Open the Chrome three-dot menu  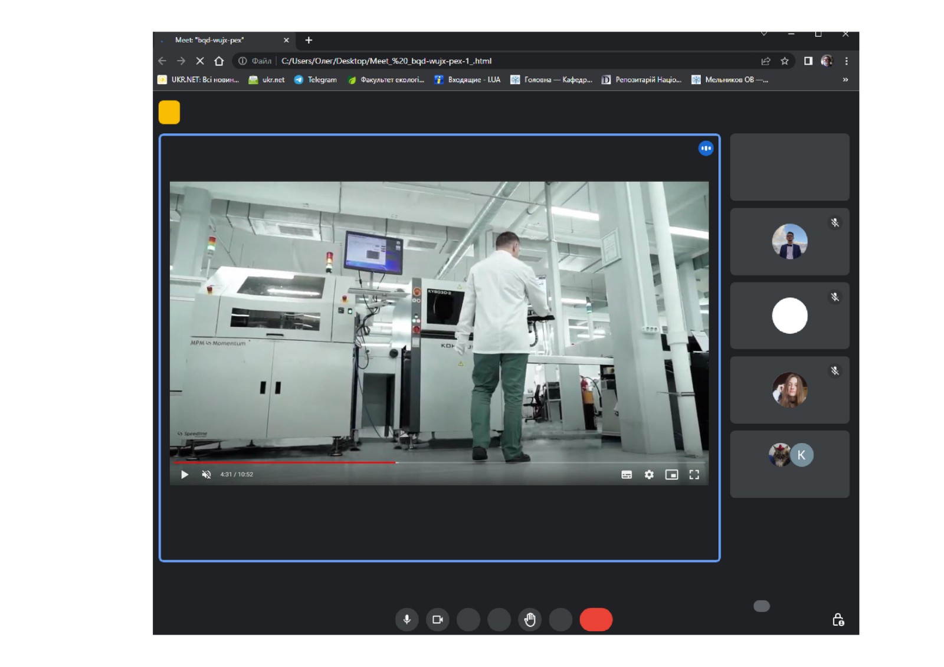846,61
